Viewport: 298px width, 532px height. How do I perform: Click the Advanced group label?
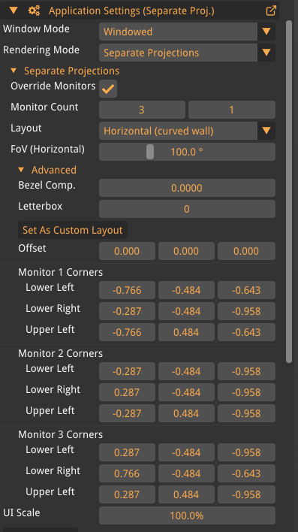coord(54,170)
